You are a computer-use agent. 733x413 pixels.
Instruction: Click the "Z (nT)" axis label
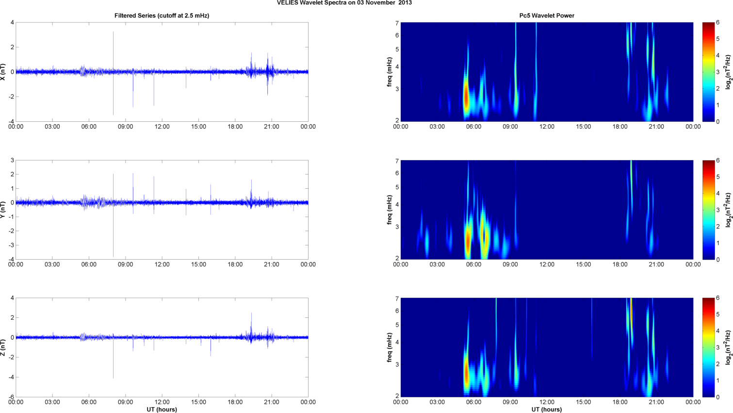pos(3,347)
